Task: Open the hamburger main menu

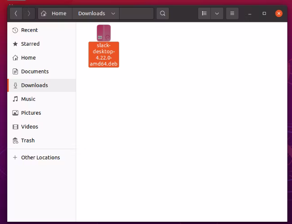Action: [232, 13]
